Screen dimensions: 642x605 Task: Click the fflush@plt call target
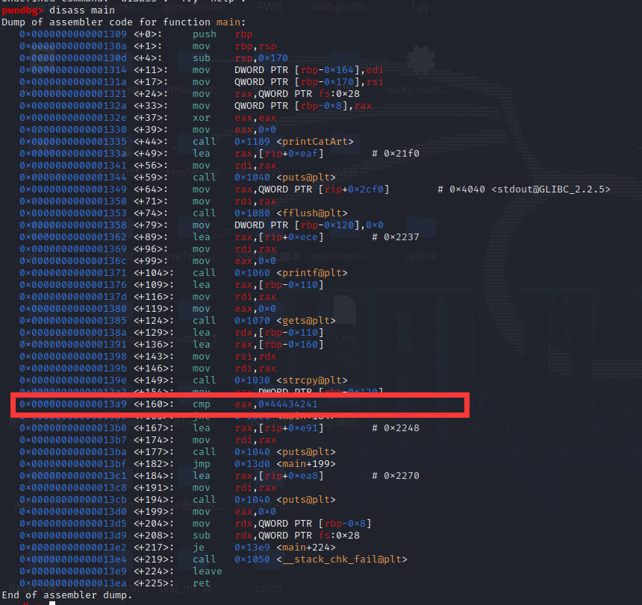coord(290,213)
